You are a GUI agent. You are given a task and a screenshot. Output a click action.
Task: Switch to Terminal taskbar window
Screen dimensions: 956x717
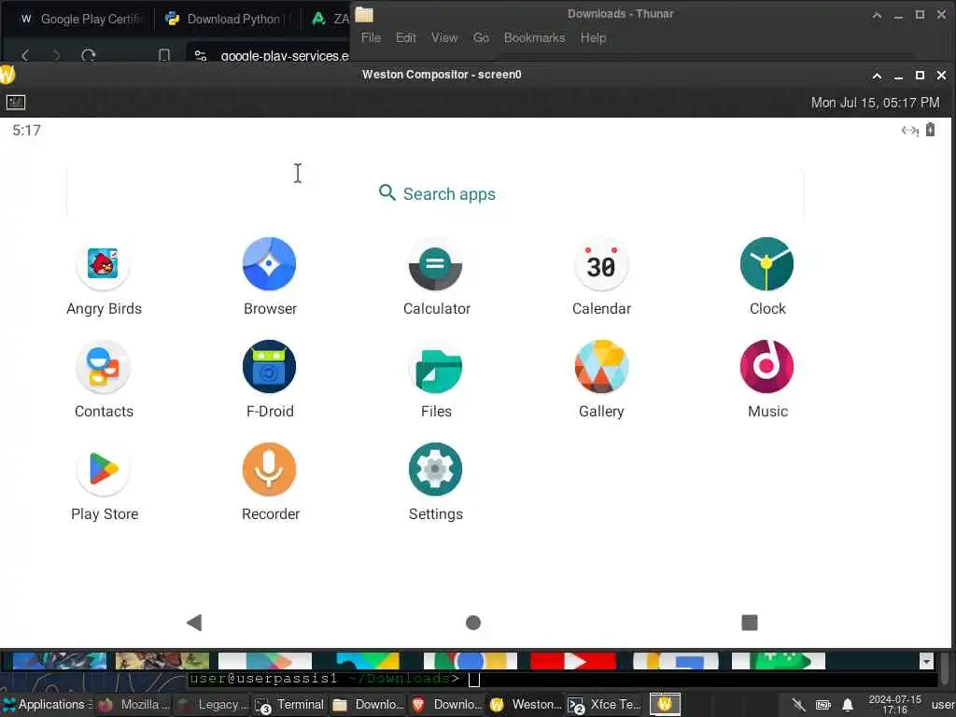pyautogui.click(x=289, y=704)
